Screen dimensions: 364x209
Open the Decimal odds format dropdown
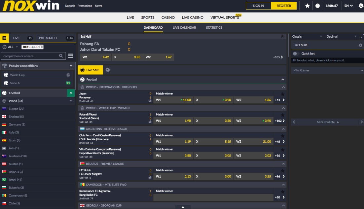(x=341, y=37)
